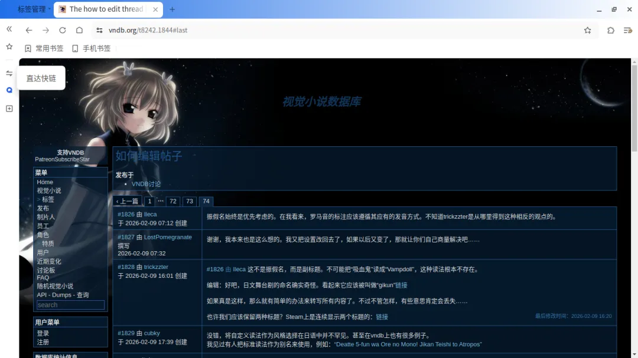Open the 链接 after Steam sentence
Image resolution: width=638 pixels, height=358 pixels.
(382, 317)
